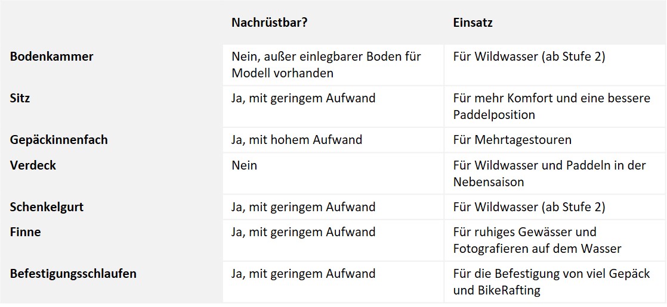Click the Gepäckinnenfach row label
The width and height of the screenshot is (667, 307).
point(58,139)
